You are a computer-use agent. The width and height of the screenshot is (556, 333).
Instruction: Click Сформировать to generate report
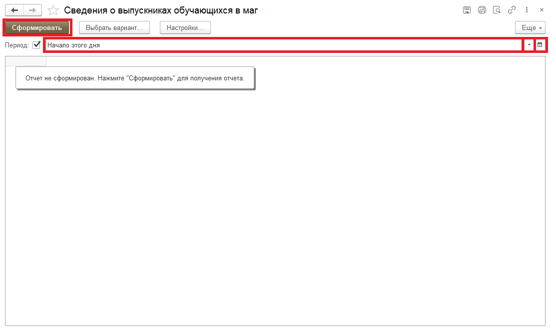(x=37, y=28)
